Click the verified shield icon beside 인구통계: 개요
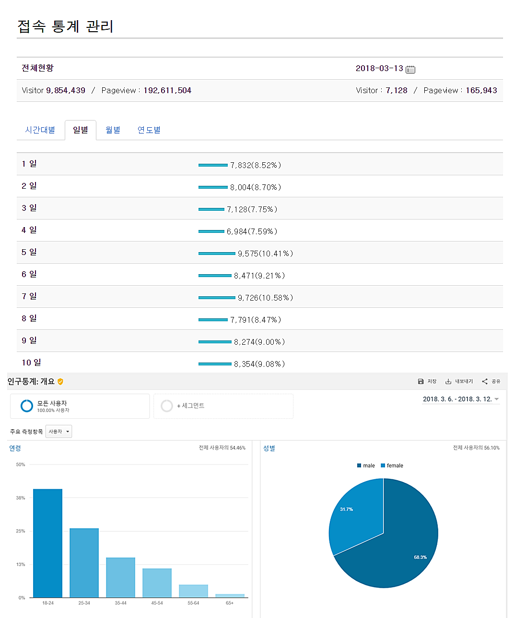The image size is (514, 618). 60,381
